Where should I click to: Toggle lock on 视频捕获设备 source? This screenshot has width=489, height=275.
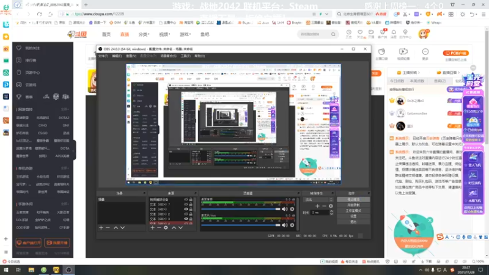click(x=191, y=200)
